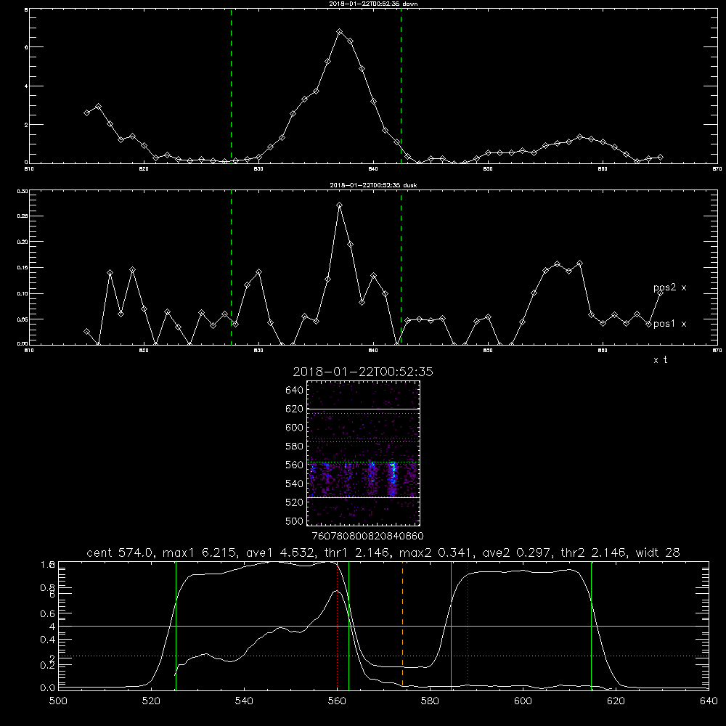This screenshot has height=726, width=726.
Task: Click the rightmost green vertical line in profile plot
Action: coord(591,626)
